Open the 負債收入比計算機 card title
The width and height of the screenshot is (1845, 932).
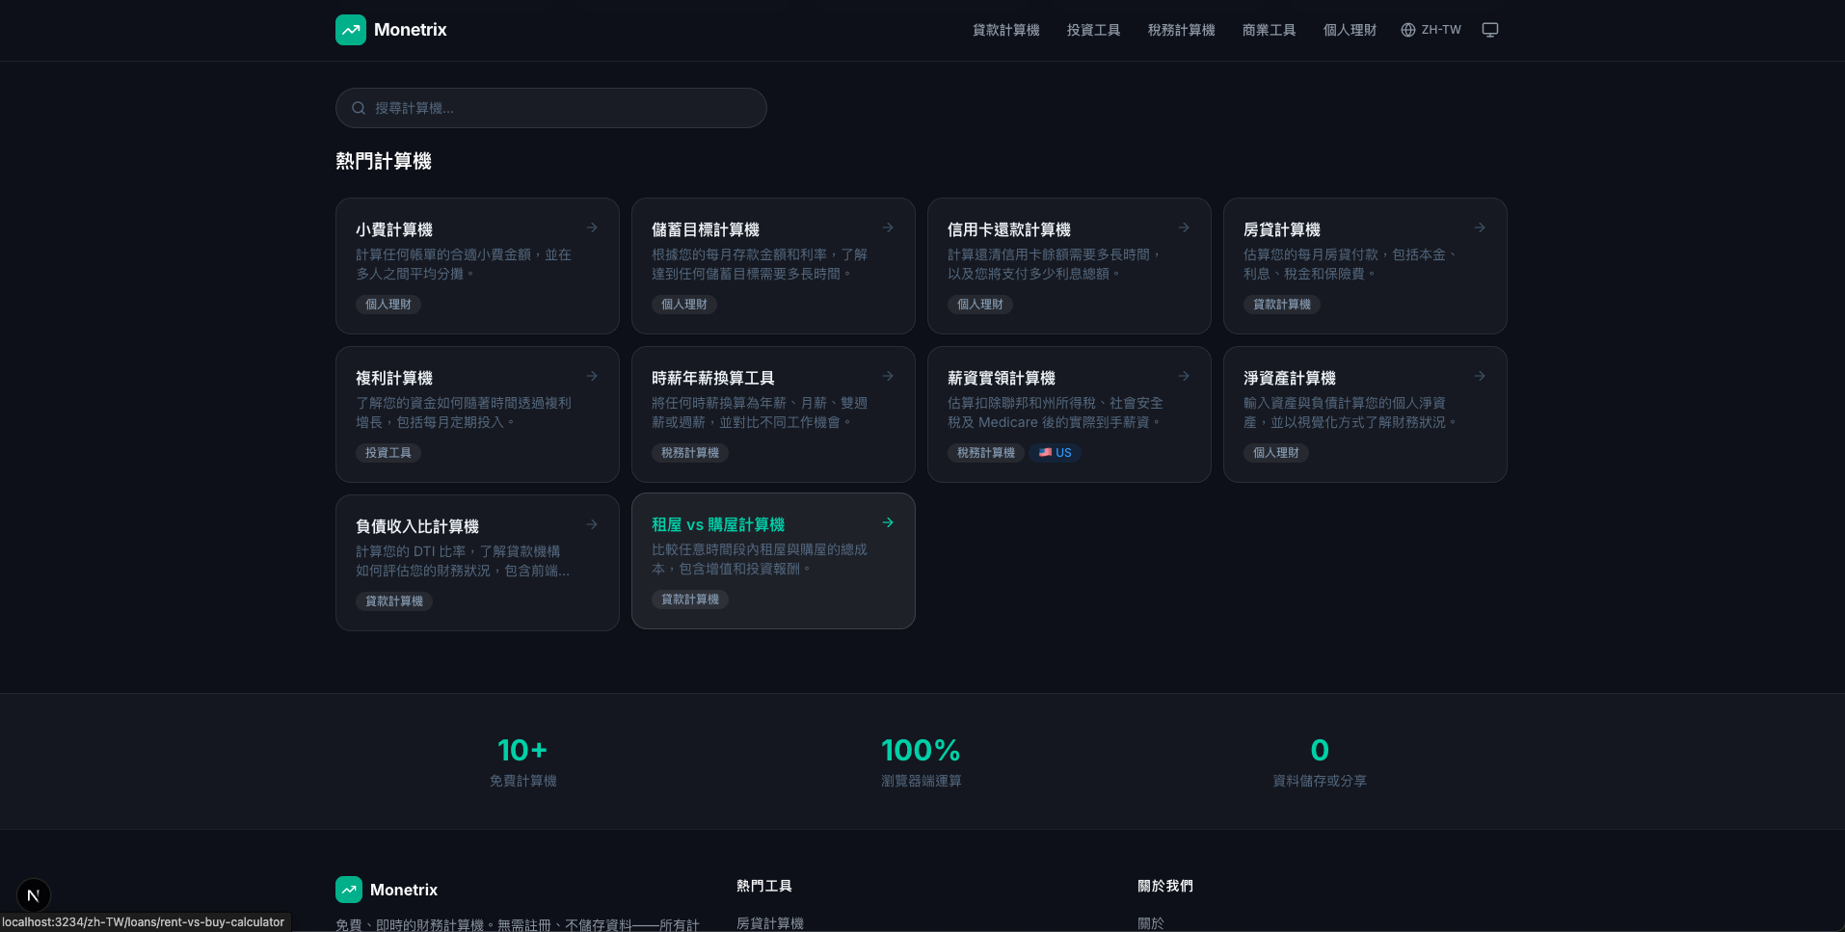tap(417, 526)
